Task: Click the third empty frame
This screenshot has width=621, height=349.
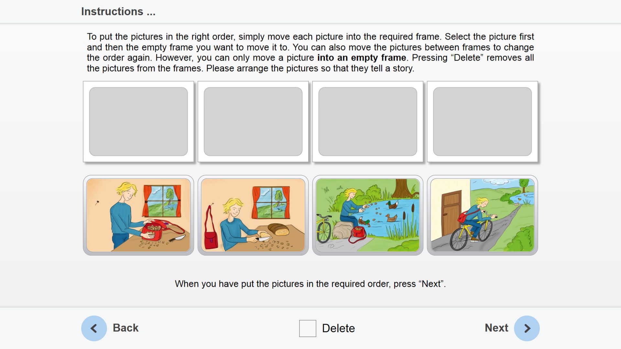Action: 368,122
